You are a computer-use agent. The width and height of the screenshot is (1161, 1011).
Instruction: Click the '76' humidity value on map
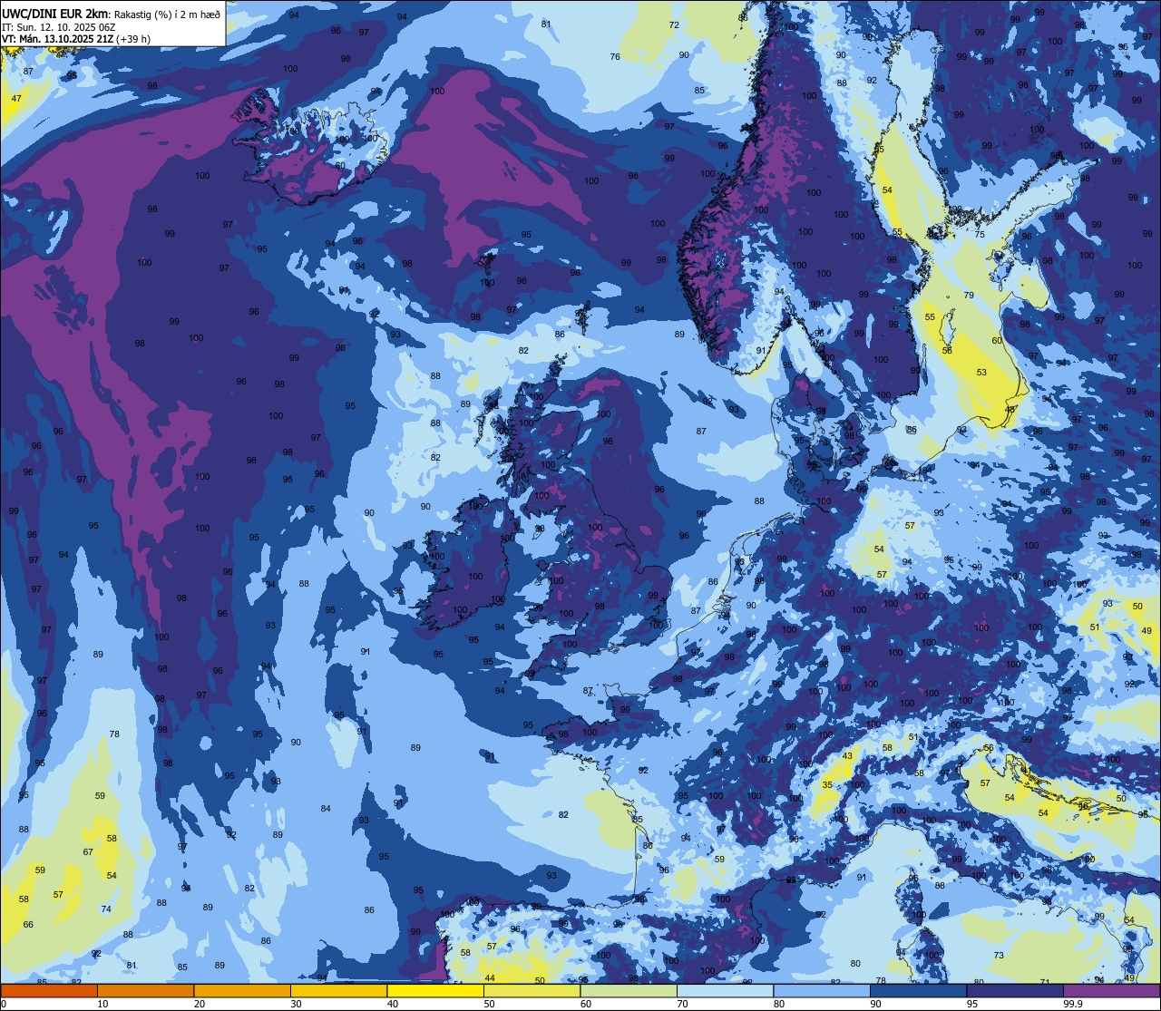(615, 57)
